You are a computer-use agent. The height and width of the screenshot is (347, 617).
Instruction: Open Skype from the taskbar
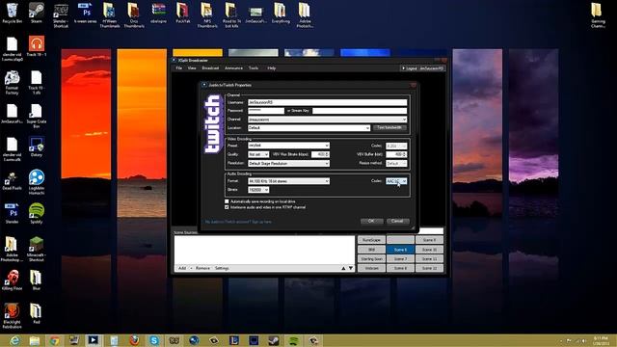click(x=154, y=340)
